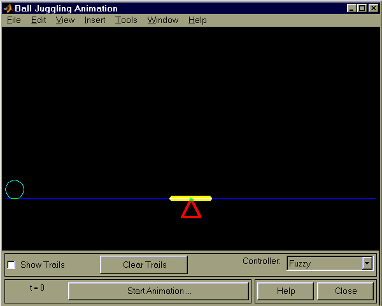The image size is (382, 306).
Task: Expand the Controller dropdown arrow
Action: pyautogui.click(x=367, y=263)
